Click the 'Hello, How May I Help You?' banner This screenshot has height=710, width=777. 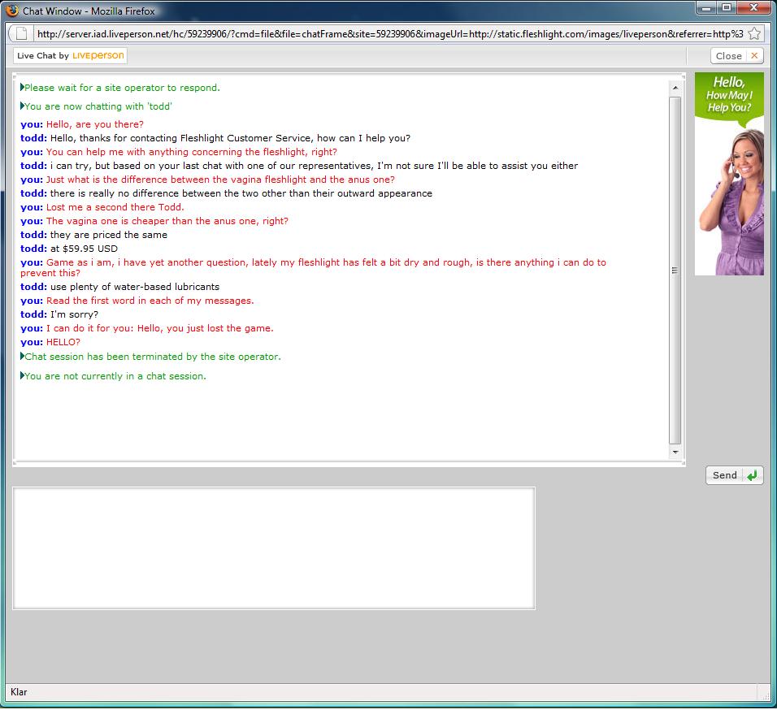tap(729, 174)
